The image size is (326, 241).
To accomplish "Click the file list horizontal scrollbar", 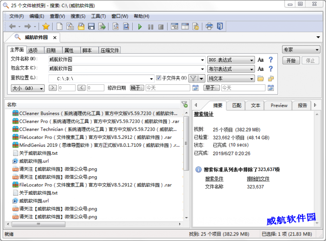I will click(x=39, y=224).
